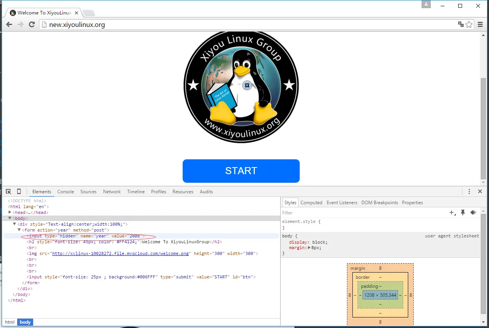This screenshot has width=489, height=328.
Task: Select the Properties sidebar tab
Action: 413,202
